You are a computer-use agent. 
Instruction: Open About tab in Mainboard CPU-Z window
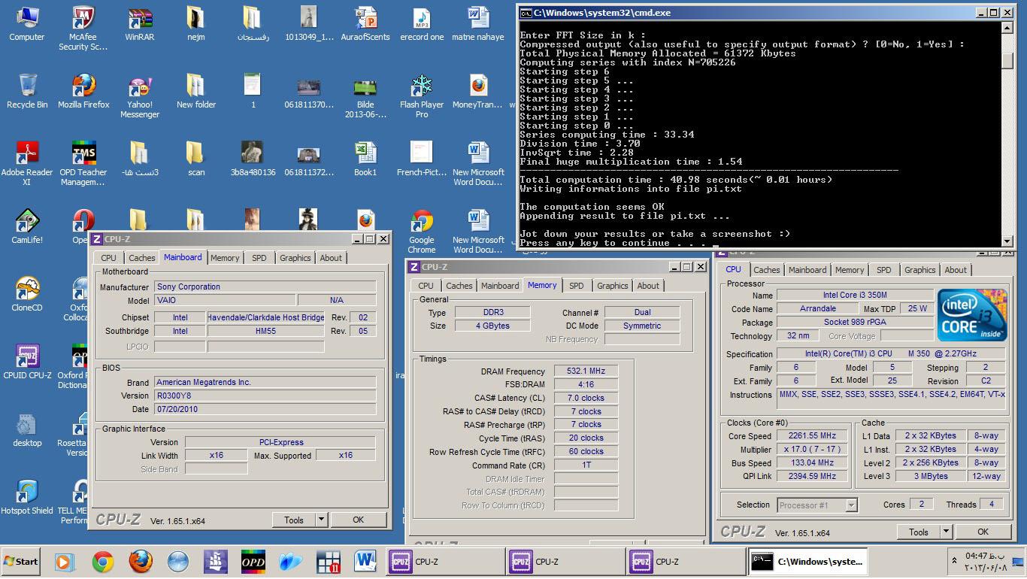[x=331, y=258]
